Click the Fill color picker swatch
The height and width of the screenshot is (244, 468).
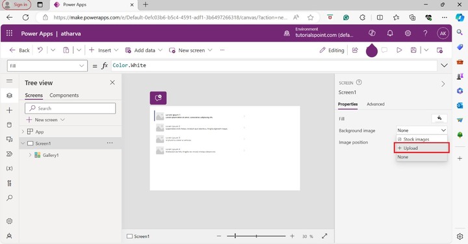(x=439, y=118)
